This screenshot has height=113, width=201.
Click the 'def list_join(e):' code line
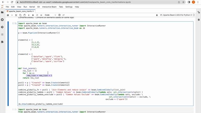27,68
